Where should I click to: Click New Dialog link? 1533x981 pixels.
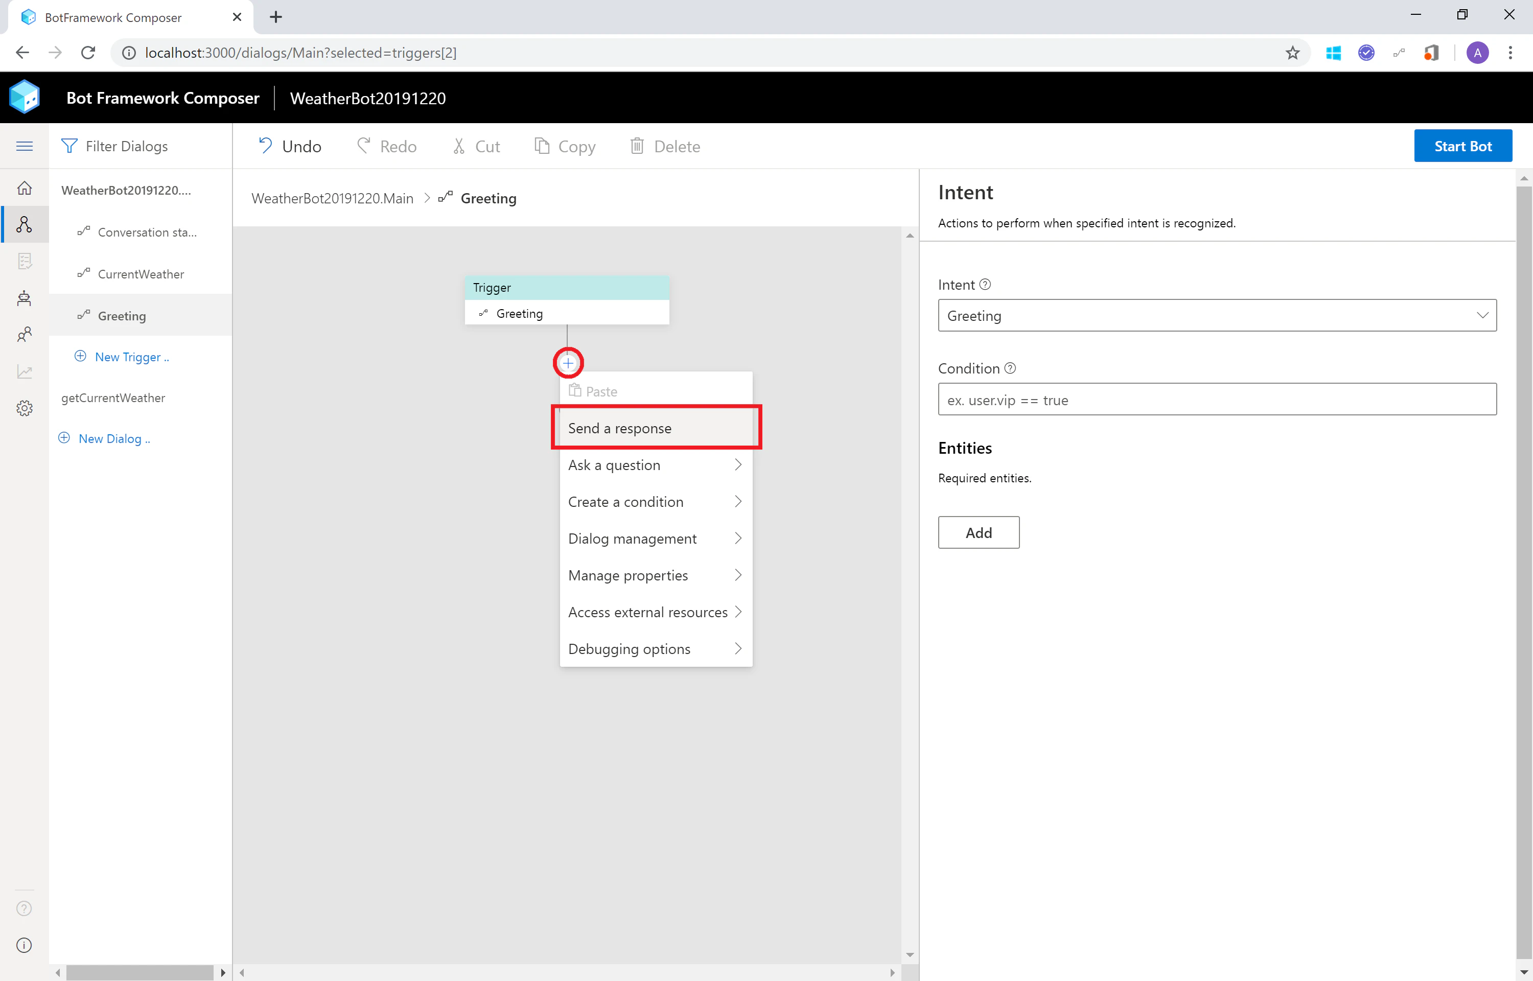click(x=105, y=438)
